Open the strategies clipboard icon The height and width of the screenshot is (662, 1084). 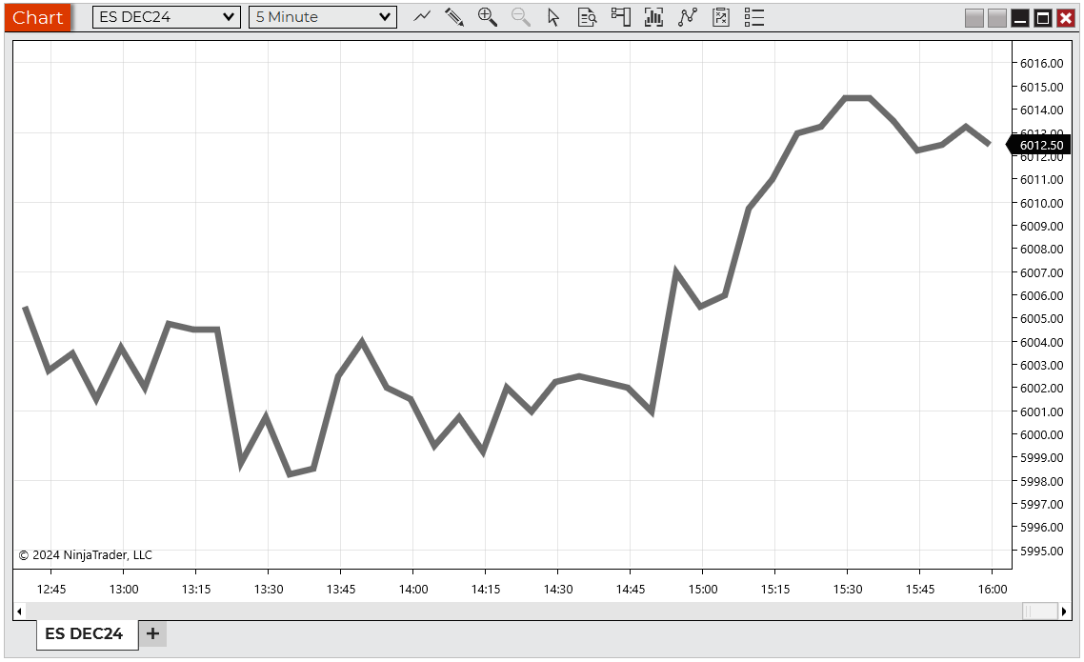(x=721, y=16)
